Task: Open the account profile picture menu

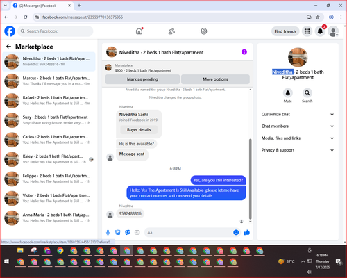Action: click(333, 31)
